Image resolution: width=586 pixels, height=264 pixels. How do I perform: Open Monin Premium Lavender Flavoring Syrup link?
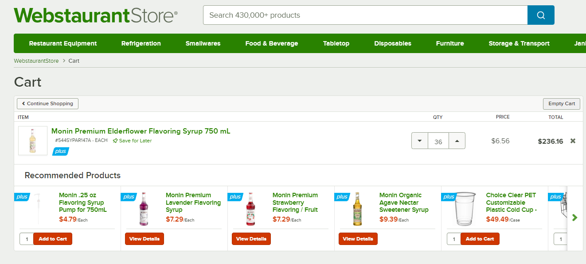click(193, 203)
